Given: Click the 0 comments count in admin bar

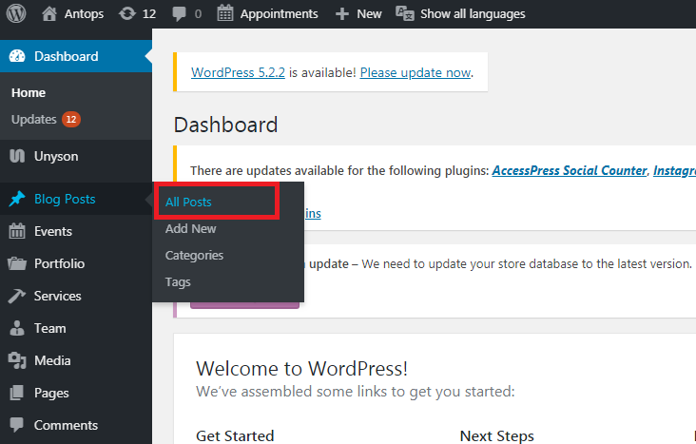Looking at the screenshot, I should click(198, 13).
